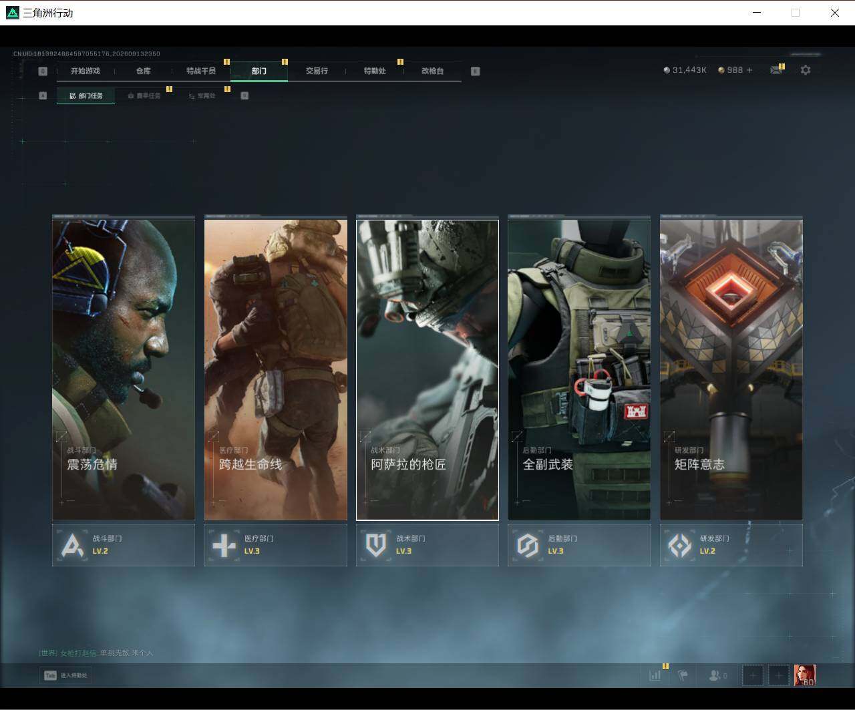Click the Tab 进入特勤处 button
Viewport: 855px width, 710px height.
tap(65, 675)
